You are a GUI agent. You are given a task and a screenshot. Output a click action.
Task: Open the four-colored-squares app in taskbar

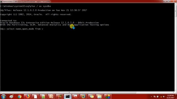coord(108,97)
